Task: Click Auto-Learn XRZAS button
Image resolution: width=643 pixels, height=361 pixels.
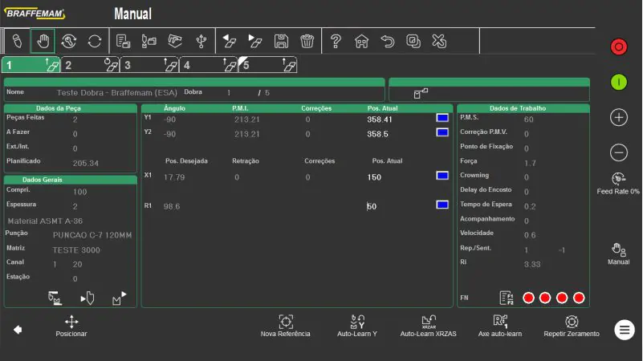Action: tap(429, 327)
